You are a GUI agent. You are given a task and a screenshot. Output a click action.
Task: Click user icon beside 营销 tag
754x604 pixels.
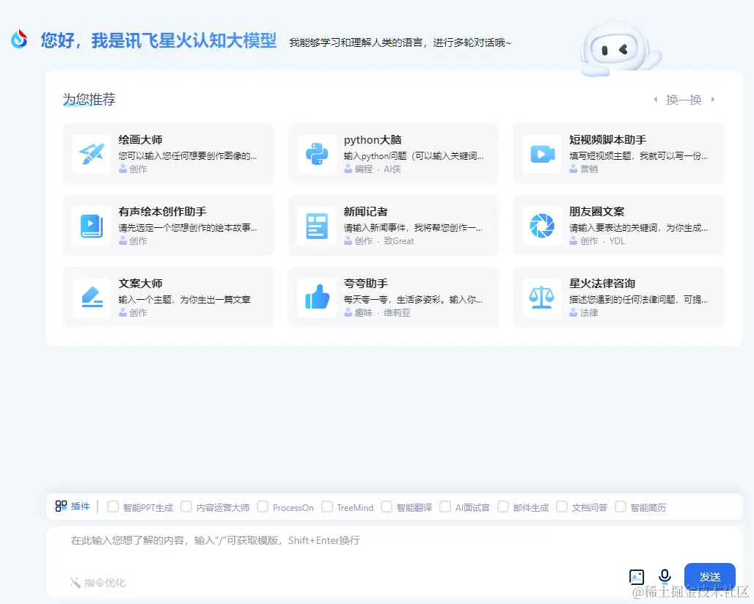click(x=573, y=169)
